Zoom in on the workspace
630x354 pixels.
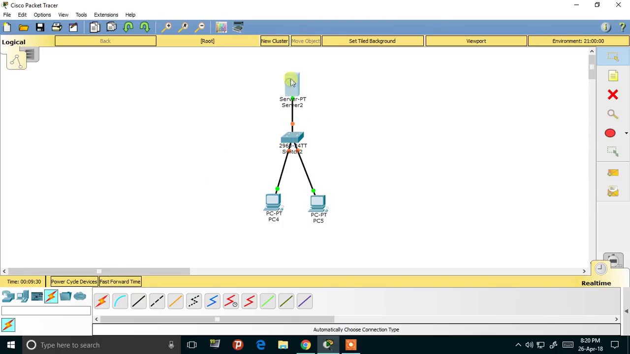click(167, 28)
